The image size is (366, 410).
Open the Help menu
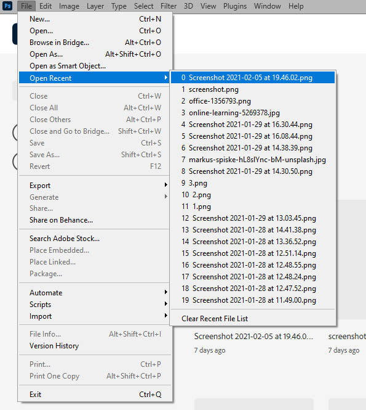296,6
